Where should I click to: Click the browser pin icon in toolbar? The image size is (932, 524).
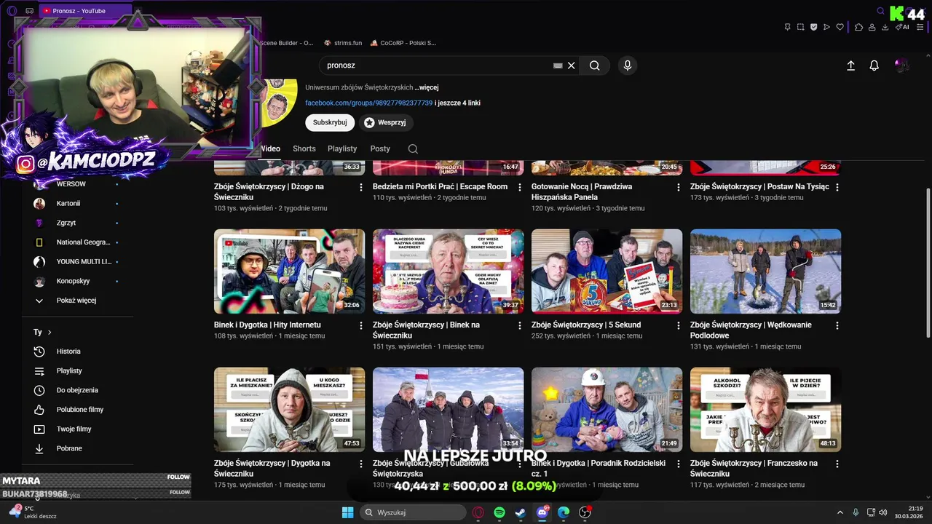click(x=787, y=27)
